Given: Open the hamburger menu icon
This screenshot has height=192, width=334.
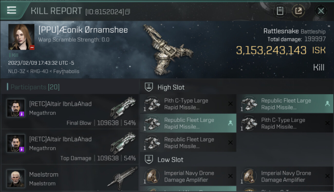Looking at the screenshot, I should coord(12,10).
